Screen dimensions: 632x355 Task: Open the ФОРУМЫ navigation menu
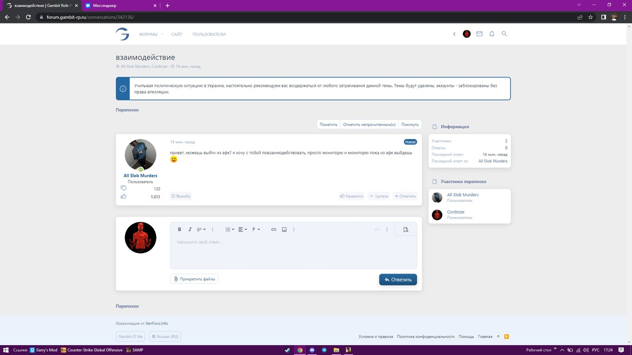(151, 35)
